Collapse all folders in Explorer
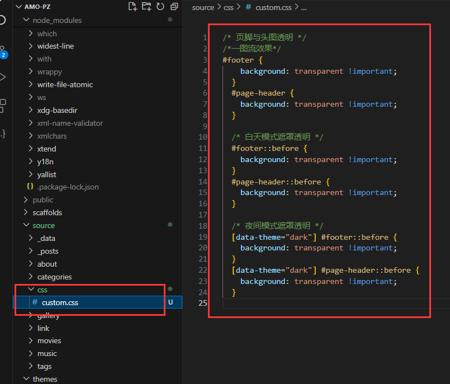 (174, 7)
